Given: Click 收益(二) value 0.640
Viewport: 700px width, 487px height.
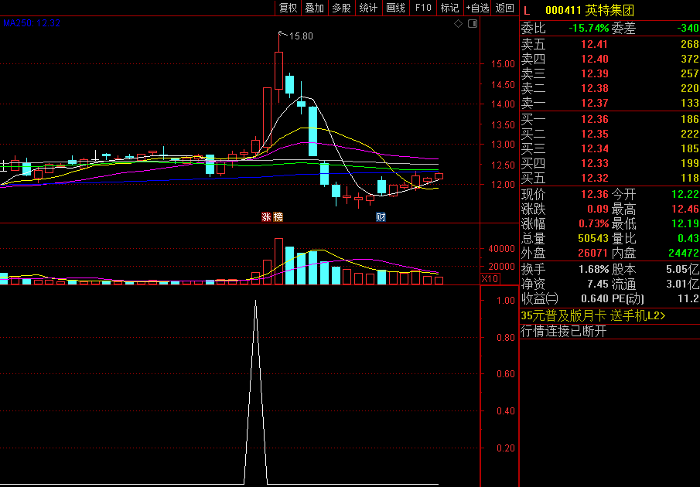Looking at the screenshot, I should pos(595,298).
